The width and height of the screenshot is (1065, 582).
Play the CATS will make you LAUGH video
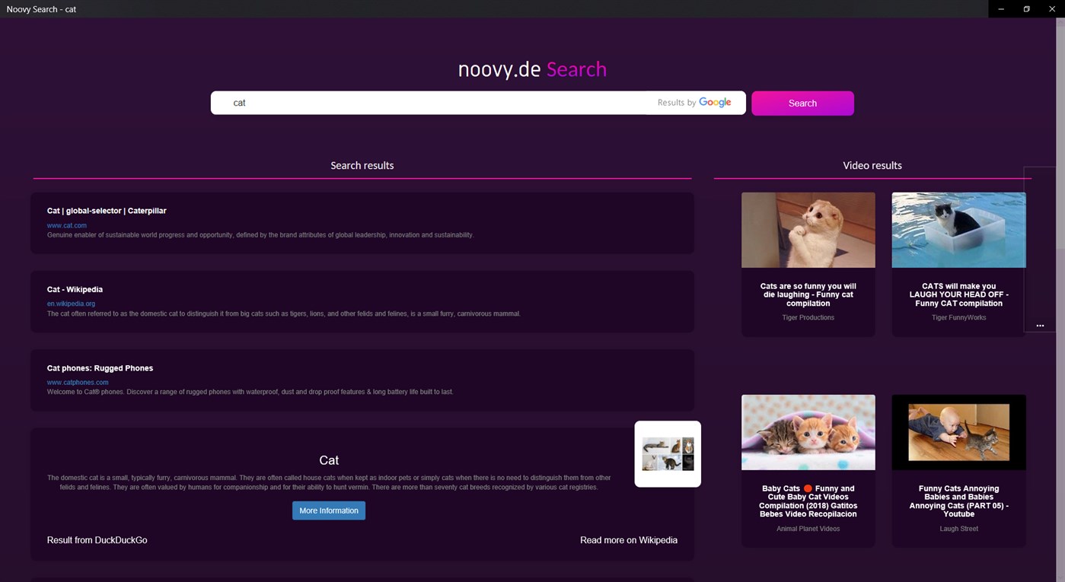coord(958,230)
